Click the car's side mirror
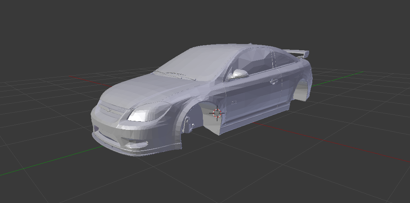 tap(238, 74)
